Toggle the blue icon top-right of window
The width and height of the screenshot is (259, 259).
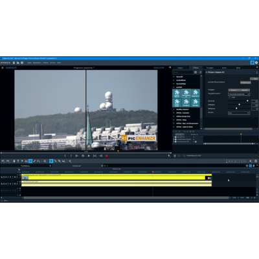[x=252, y=63]
